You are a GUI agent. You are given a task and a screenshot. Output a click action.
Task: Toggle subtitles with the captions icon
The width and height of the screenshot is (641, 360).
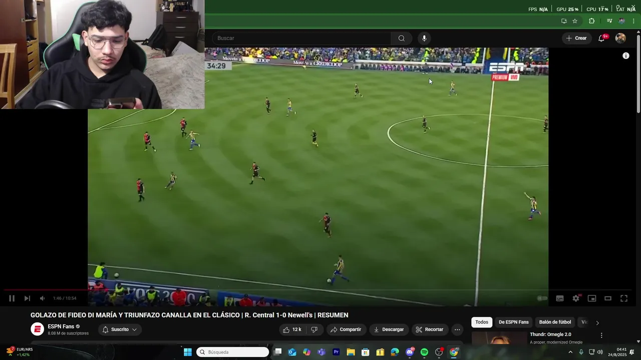tap(560, 298)
